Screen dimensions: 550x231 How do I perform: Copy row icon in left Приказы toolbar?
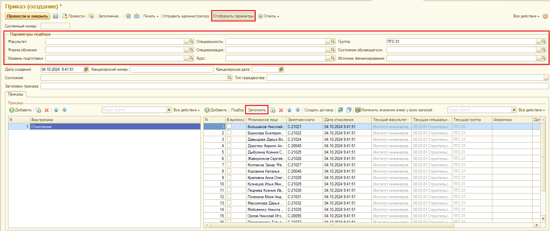pyautogui.click(x=39, y=110)
